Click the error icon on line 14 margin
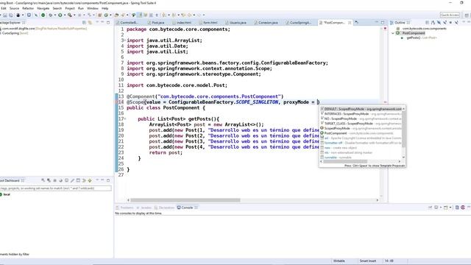The image size is (471, 265). click(x=117, y=102)
